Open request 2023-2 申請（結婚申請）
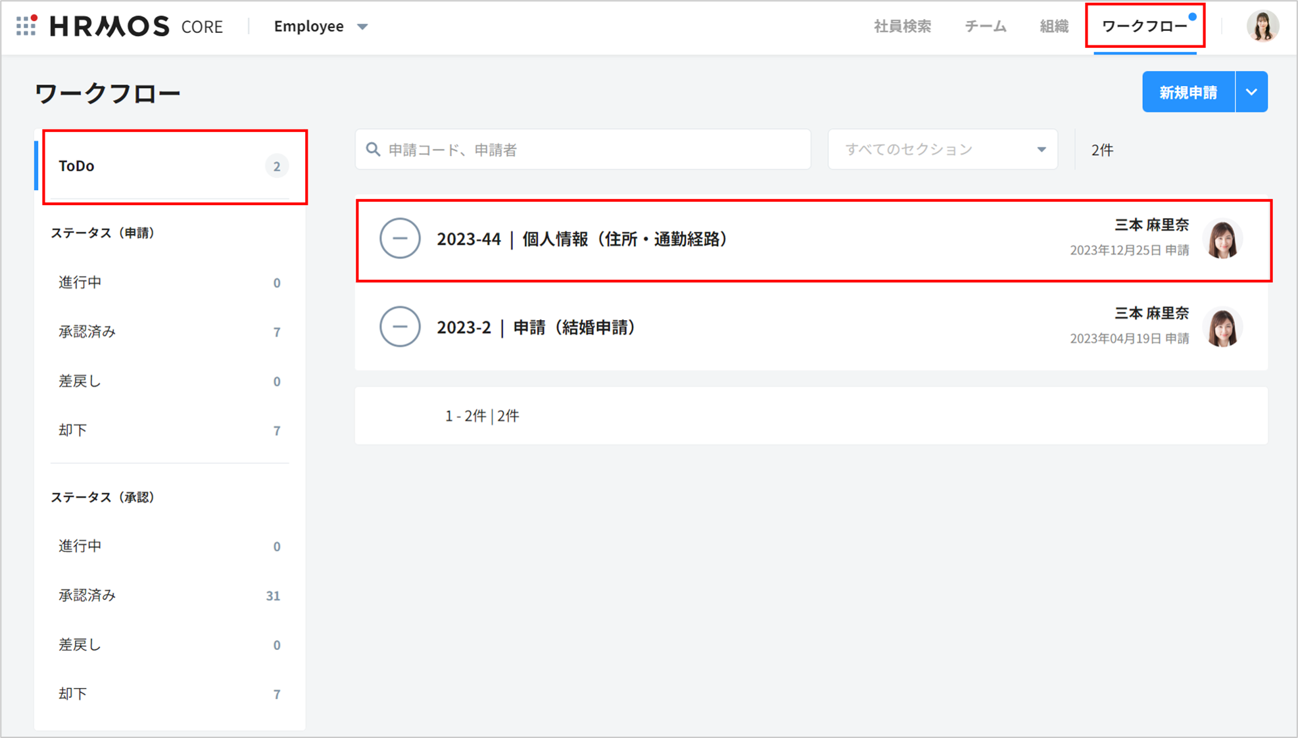This screenshot has width=1298, height=738. 536,327
